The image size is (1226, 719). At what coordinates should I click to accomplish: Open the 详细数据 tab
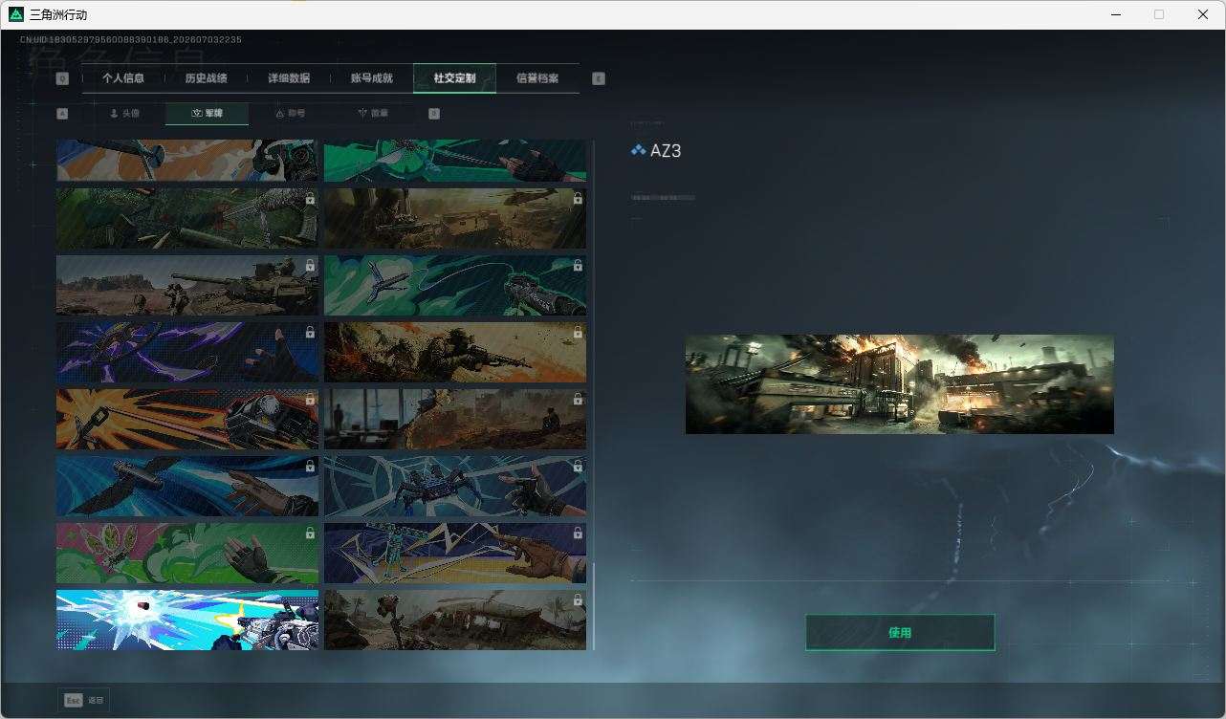point(289,78)
